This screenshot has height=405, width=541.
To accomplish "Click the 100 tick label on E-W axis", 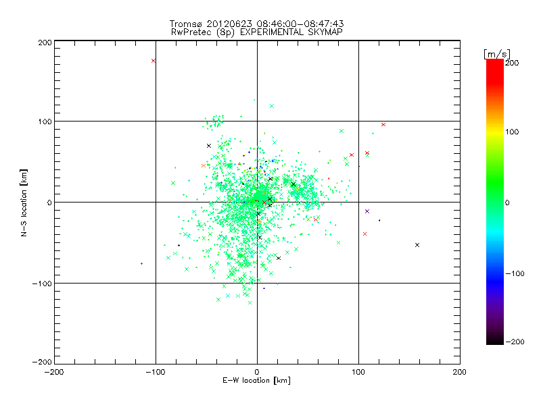I will pos(358,372).
